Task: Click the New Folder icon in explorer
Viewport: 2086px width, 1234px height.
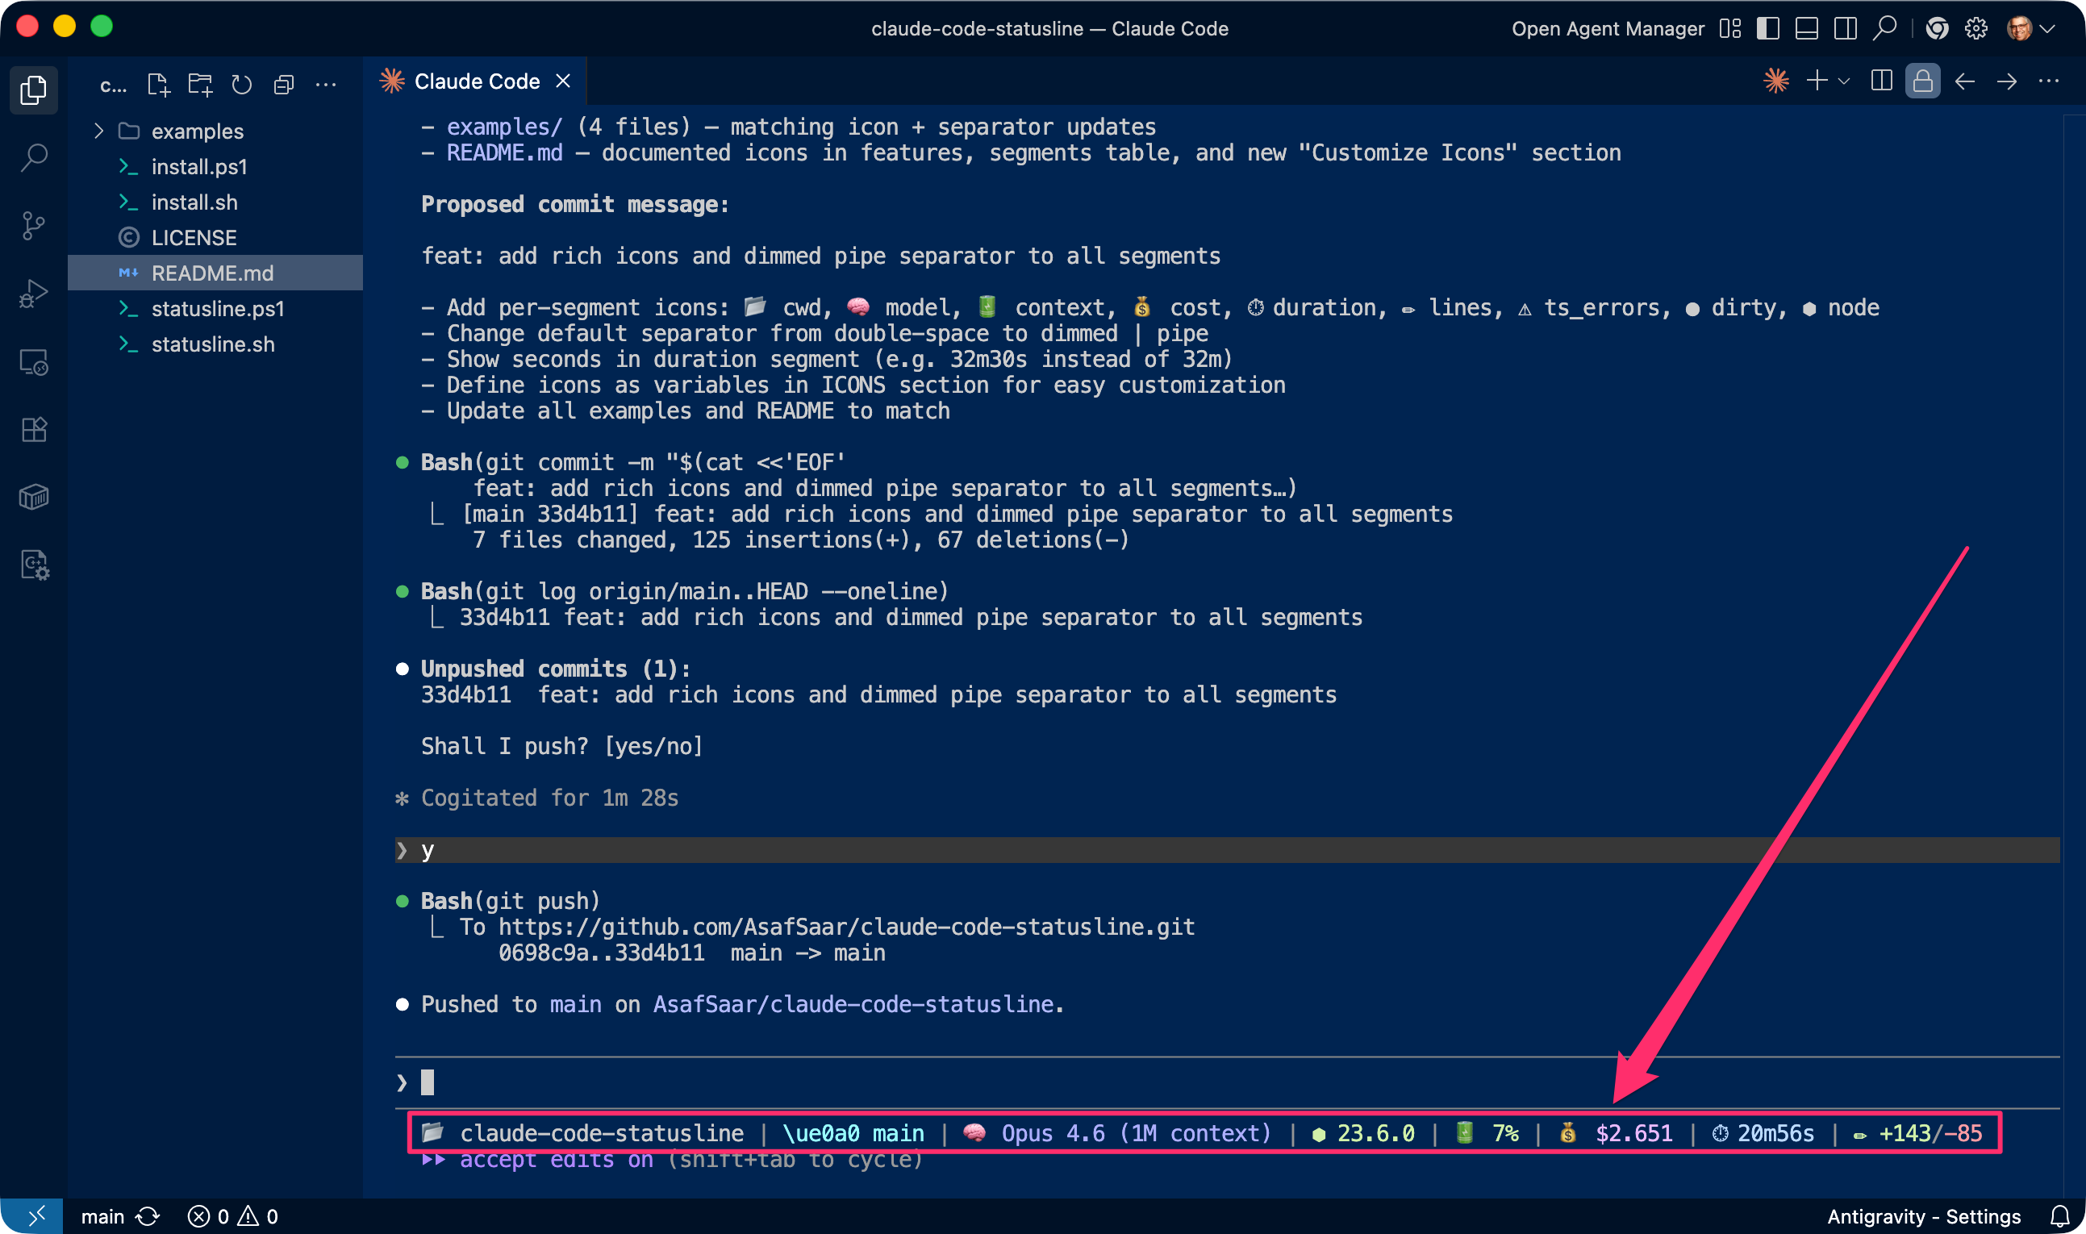Action: click(x=199, y=84)
